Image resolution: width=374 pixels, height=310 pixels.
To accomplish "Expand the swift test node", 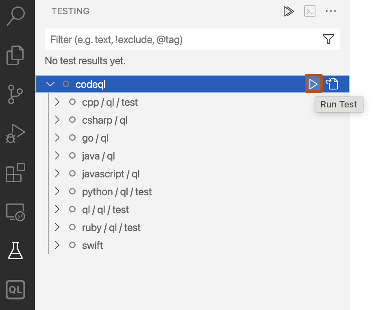I will coord(57,245).
